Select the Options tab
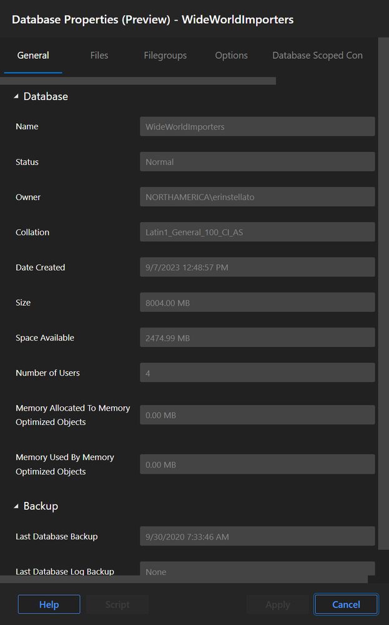Viewport: 389px width, 625px height. [231, 55]
